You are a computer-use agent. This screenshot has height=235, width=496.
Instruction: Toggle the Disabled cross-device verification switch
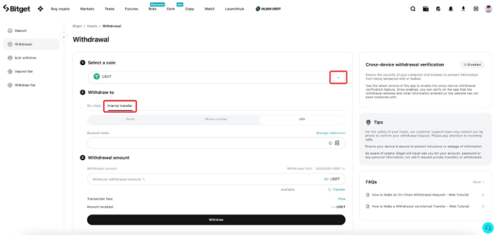click(473, 64)
